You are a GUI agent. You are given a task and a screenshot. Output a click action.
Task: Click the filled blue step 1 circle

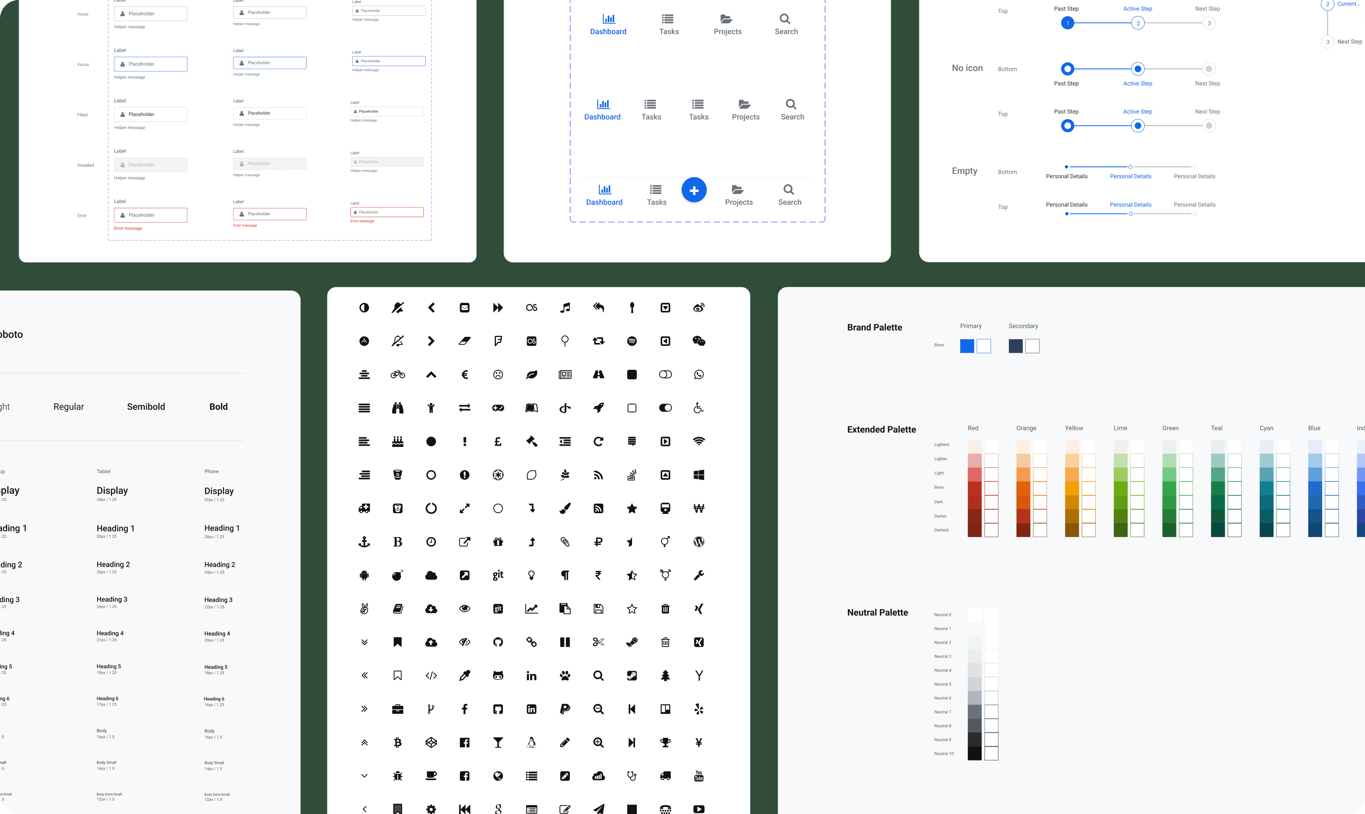[1067, 23]
